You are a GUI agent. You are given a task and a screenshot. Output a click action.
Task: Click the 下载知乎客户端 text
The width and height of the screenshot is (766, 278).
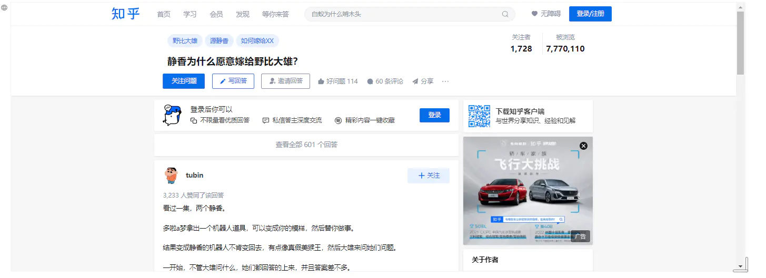pyautogui.click(x=520, y=111)
